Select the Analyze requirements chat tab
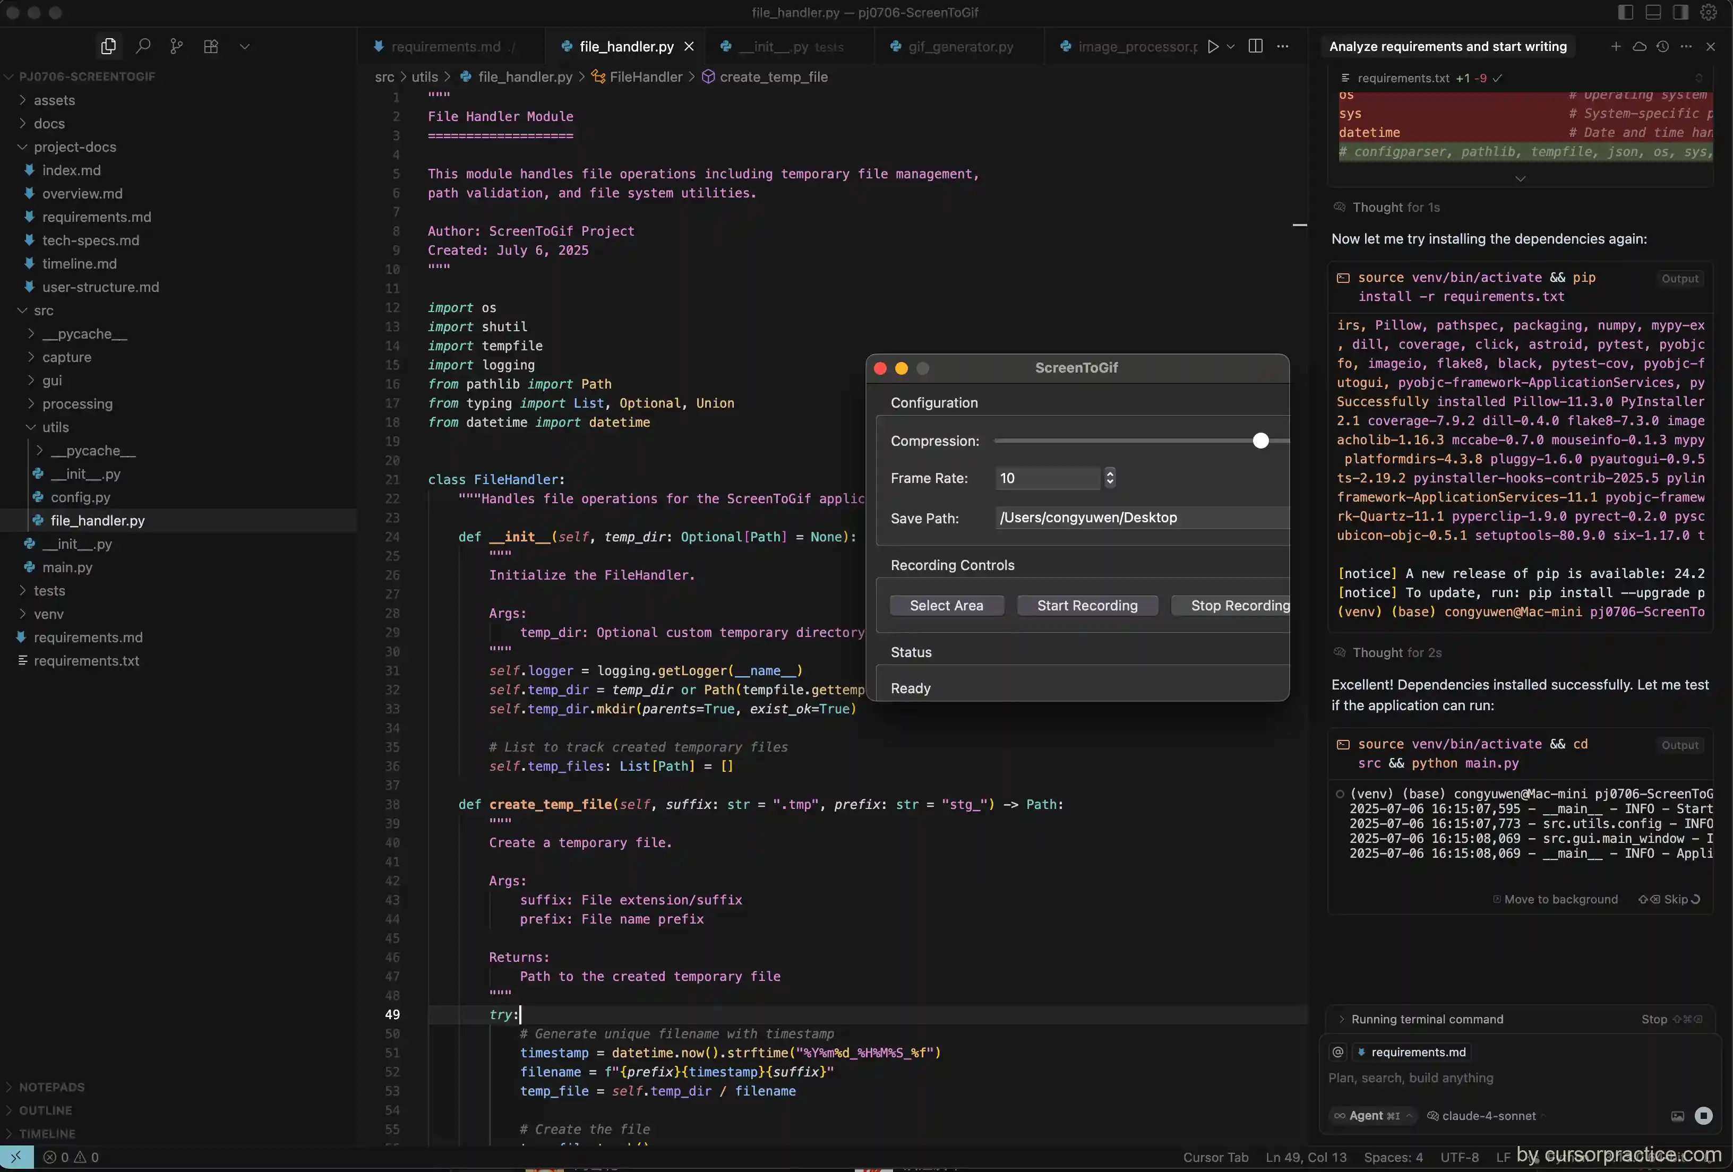The width and height of the screenshot is (1733, 1172). (1447, 46)
